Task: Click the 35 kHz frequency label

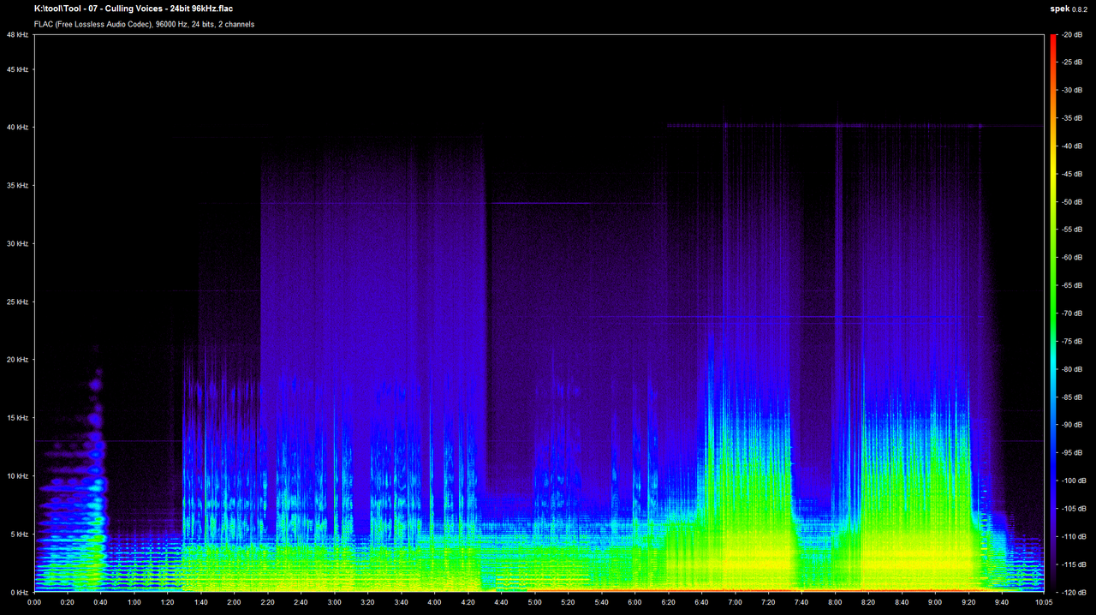Action: (x=17, y=186)
